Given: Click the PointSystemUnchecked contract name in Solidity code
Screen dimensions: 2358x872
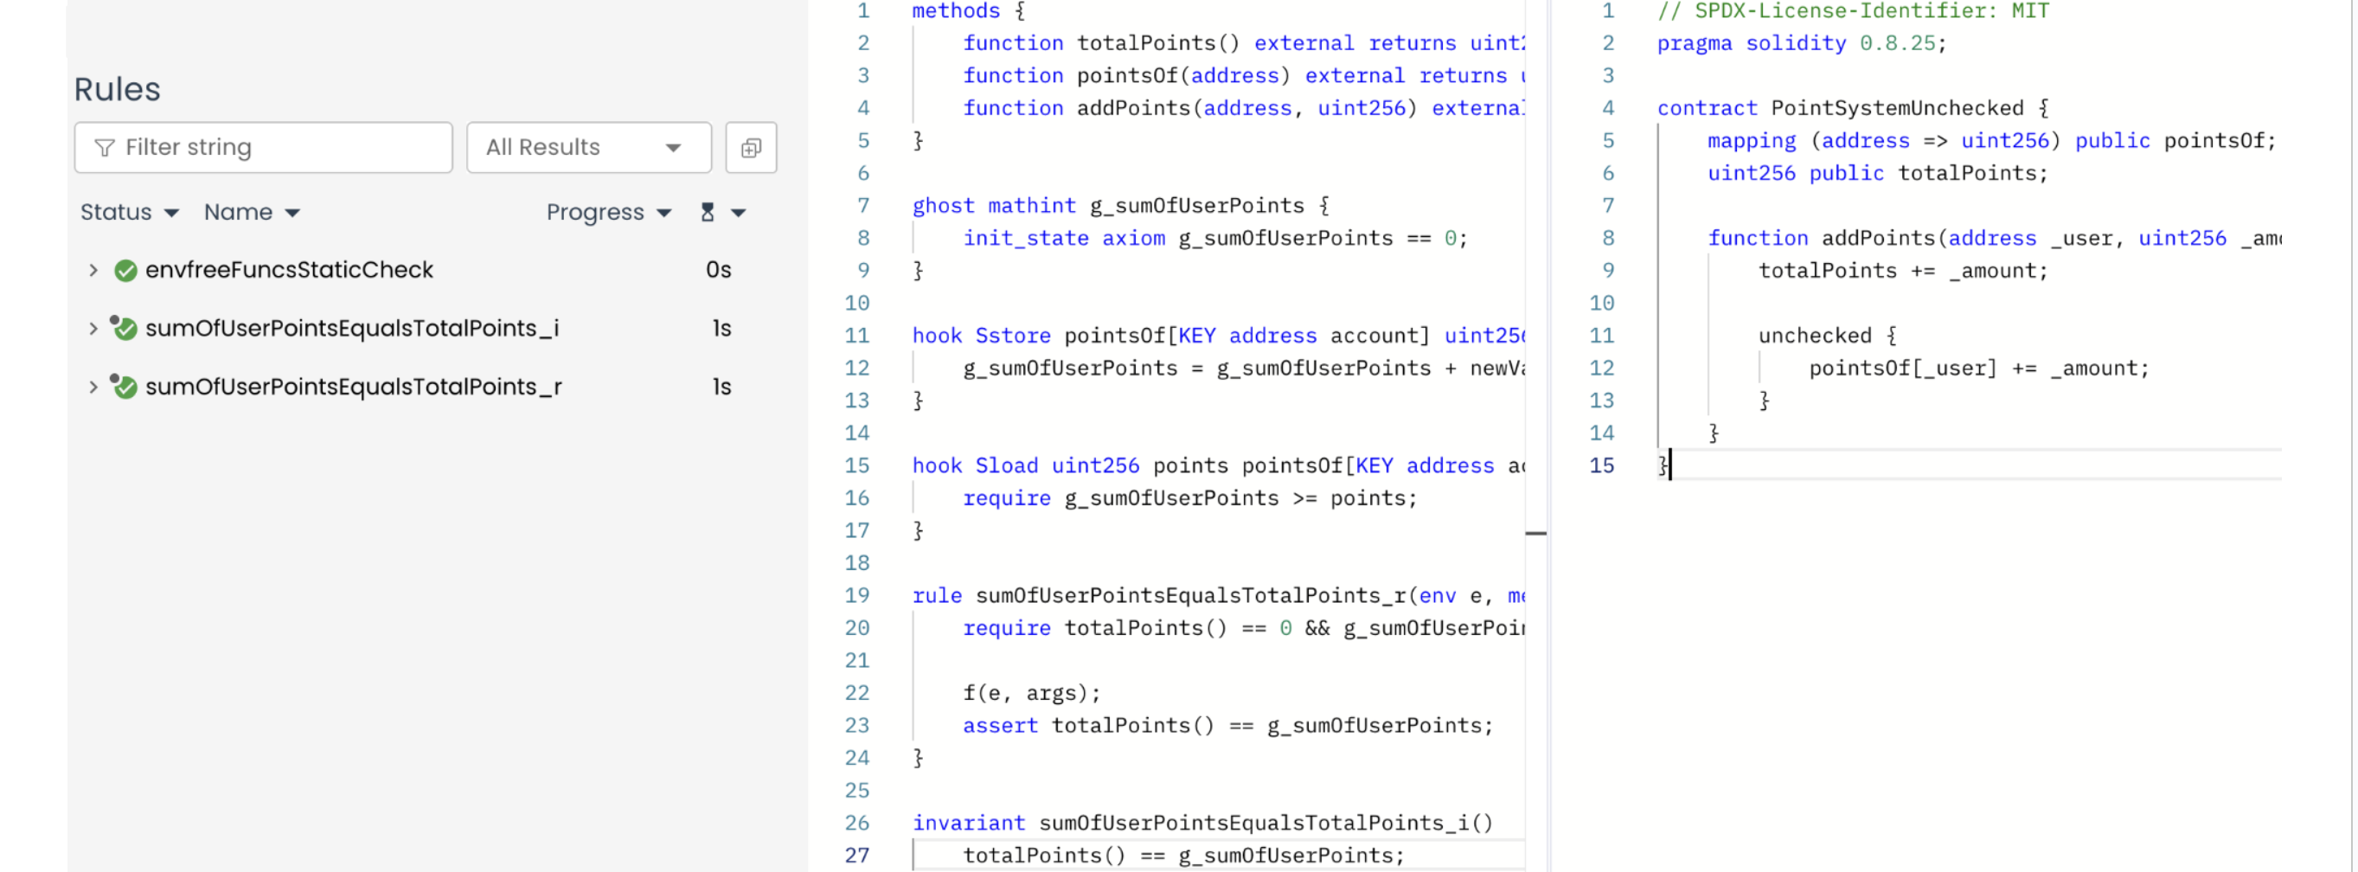Looking at the screenshot, I should pyautogui.click(x=1897, y=108).
